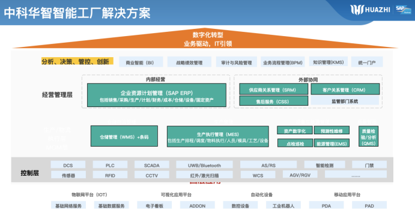Click the 客户关系管理 (CRM) block

coord(345,90)
